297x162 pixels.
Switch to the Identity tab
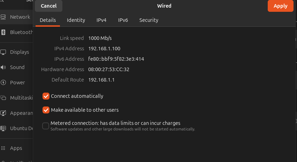pyautogui.click(x=76, y=20)
